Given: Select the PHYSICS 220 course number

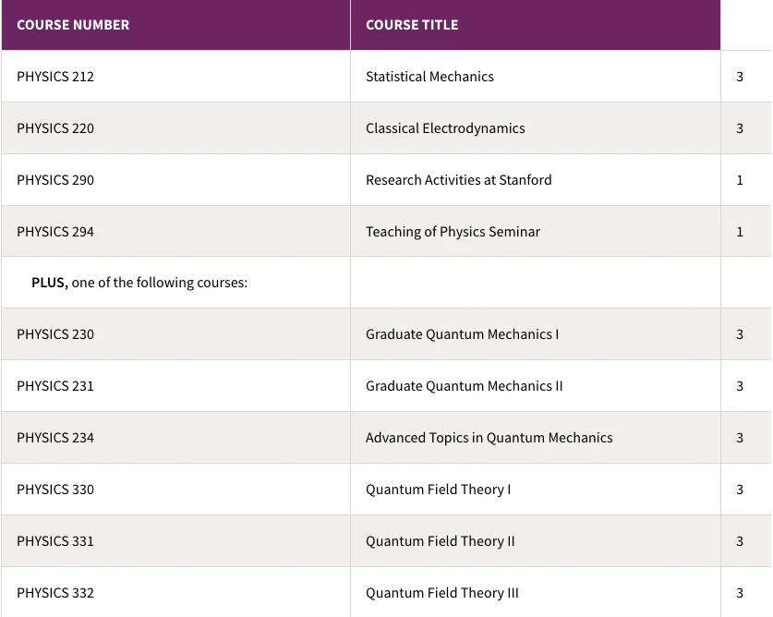Looking at the screenshot, I should pos(55,128).
